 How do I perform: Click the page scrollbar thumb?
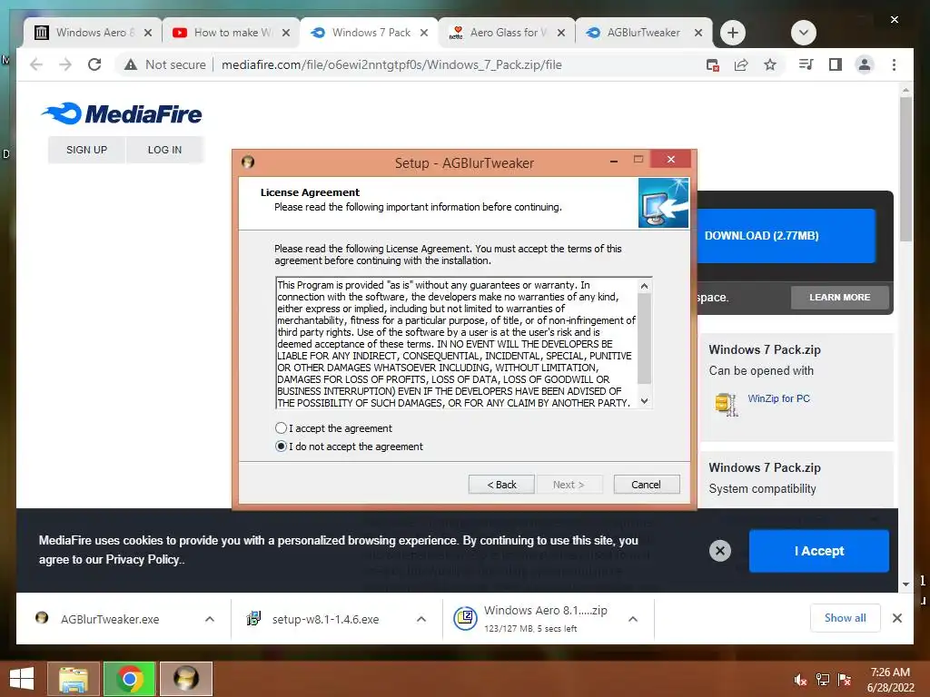tap(905, 169)
